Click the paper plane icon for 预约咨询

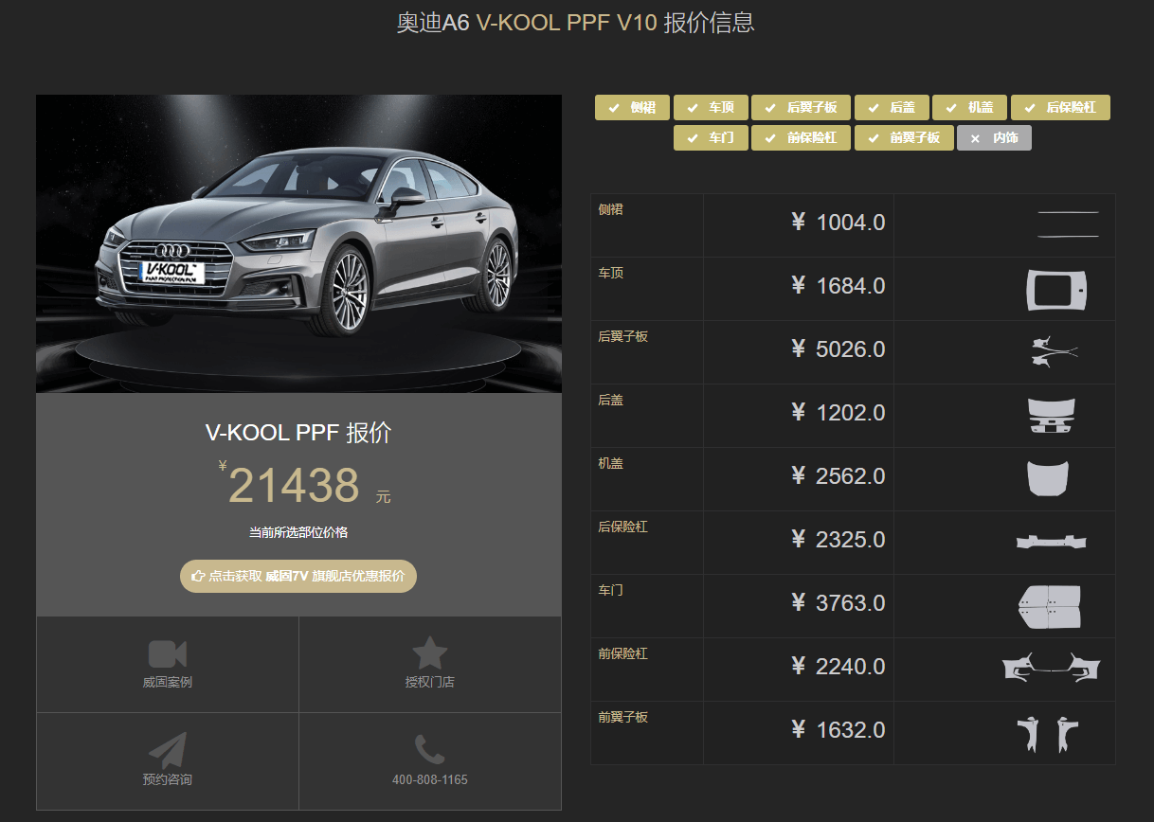(168, 750)
